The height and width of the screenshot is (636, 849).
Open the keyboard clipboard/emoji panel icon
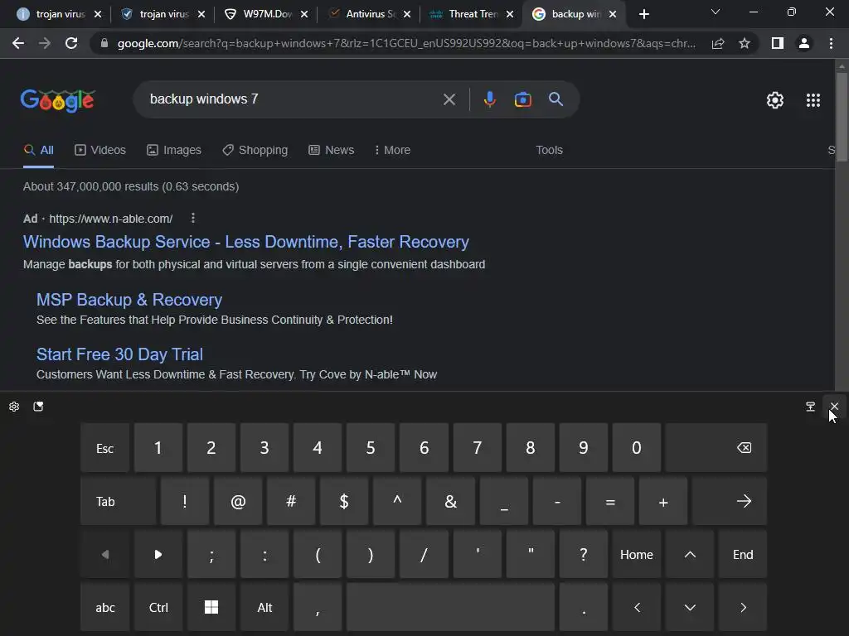click(x=38, y=407)
